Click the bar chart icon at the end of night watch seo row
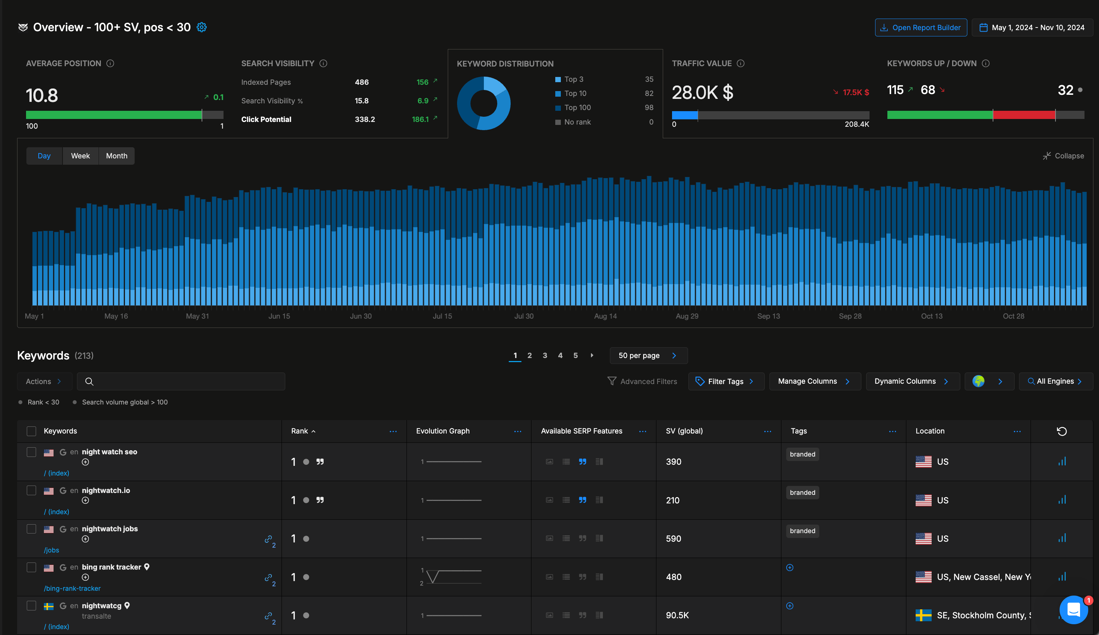The image size is (1099, 635). pyautogui.click(x=1062, y=461)
